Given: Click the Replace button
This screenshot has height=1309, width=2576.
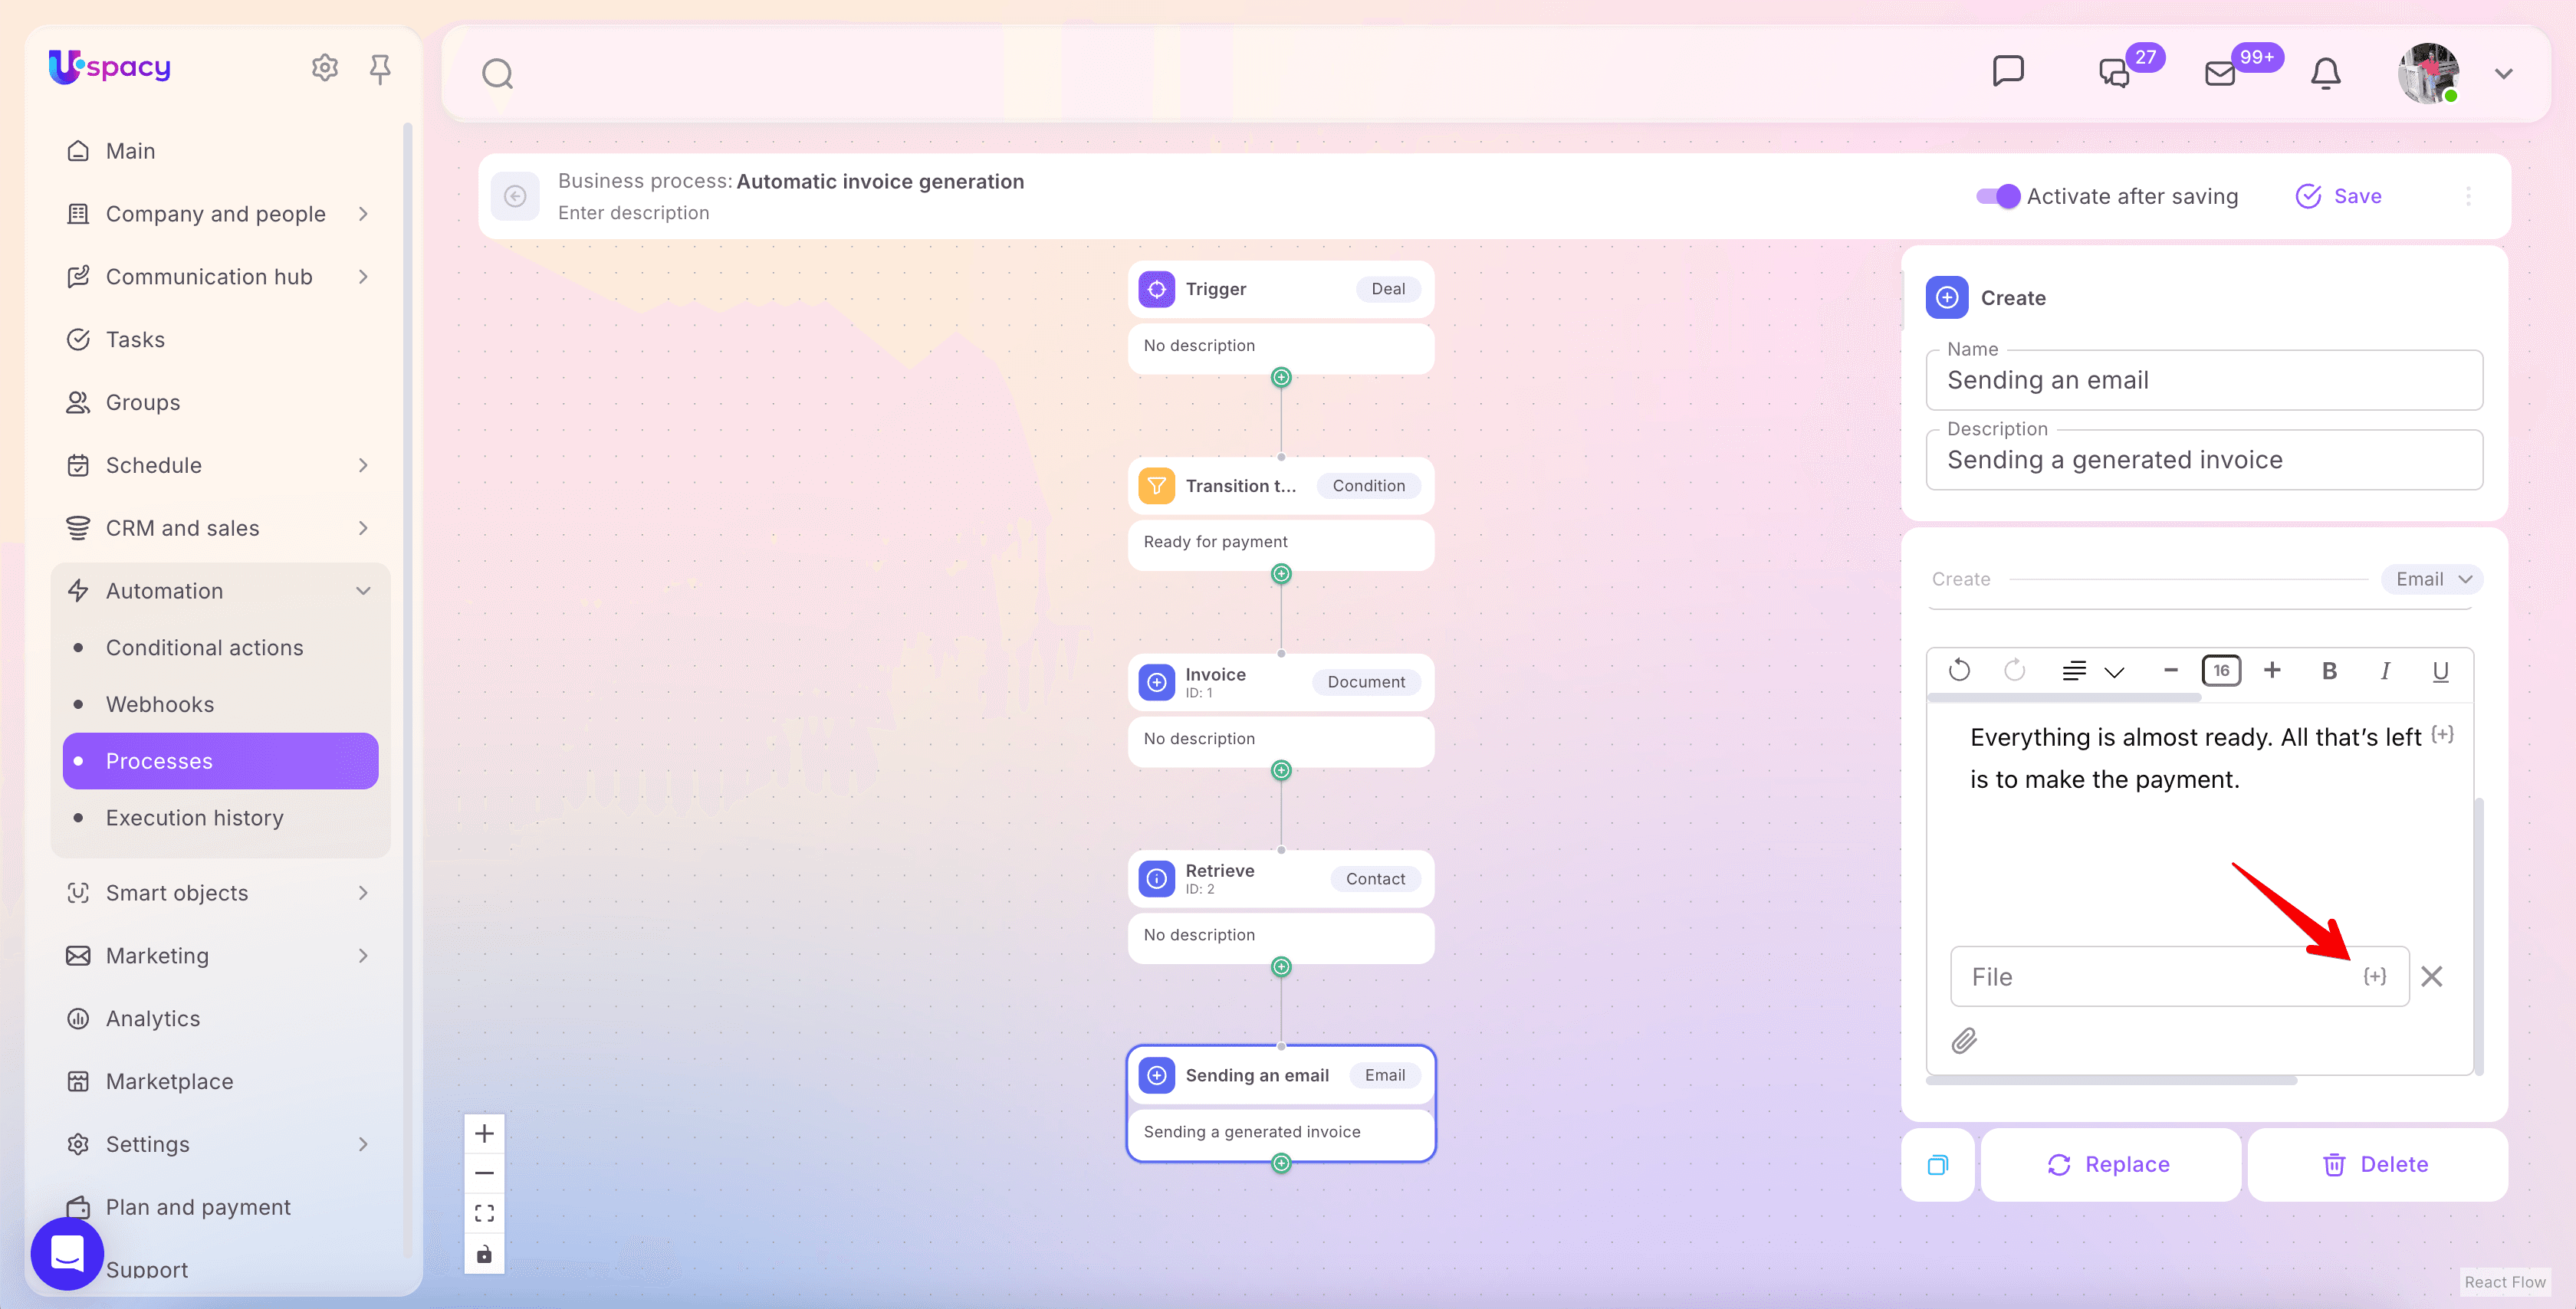Looking at the screenshot, I should 2110,1164.
